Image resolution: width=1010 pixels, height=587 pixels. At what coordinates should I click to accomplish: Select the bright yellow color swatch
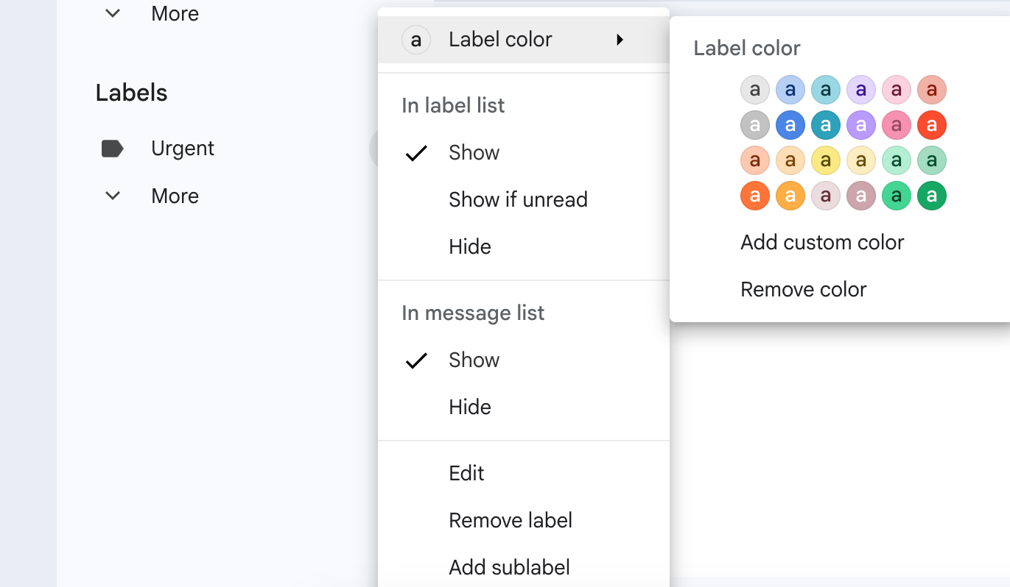(825, 160)
